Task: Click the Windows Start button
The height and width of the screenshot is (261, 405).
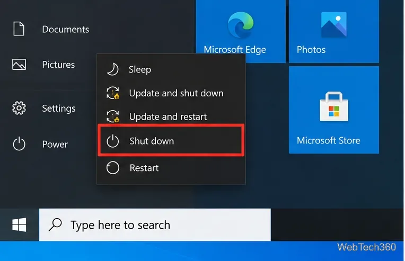Action: point(19,224)
